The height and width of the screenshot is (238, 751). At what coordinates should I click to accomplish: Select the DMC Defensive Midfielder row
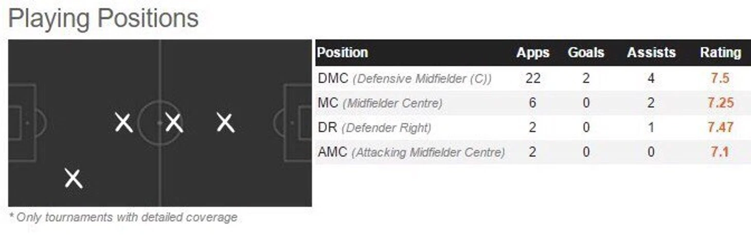(x=533, y=79)
